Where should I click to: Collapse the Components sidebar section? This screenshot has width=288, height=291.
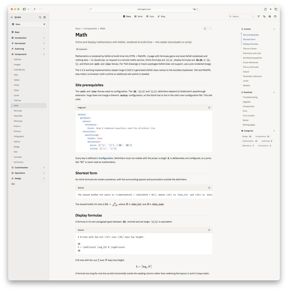(29, 54)
